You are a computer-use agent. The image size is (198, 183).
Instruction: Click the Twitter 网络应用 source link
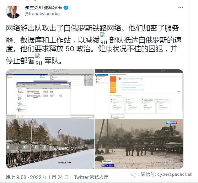point(91,177)
